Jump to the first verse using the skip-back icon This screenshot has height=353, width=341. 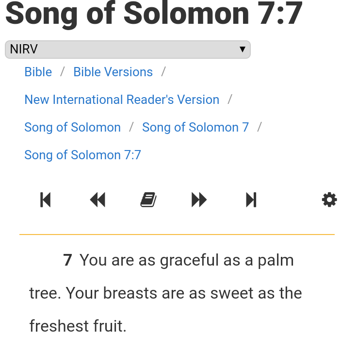pyautogui.click(x=46, y=200)
